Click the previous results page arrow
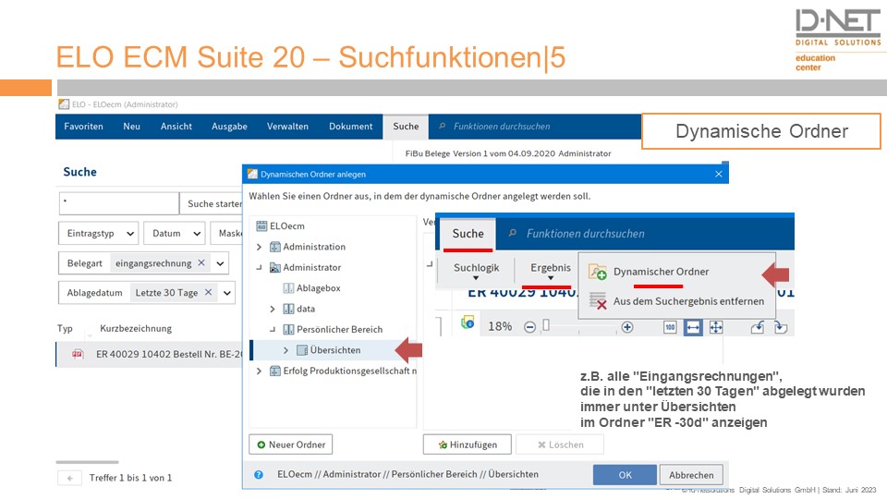This screenshot has width=887, height=499. [69, 478]
